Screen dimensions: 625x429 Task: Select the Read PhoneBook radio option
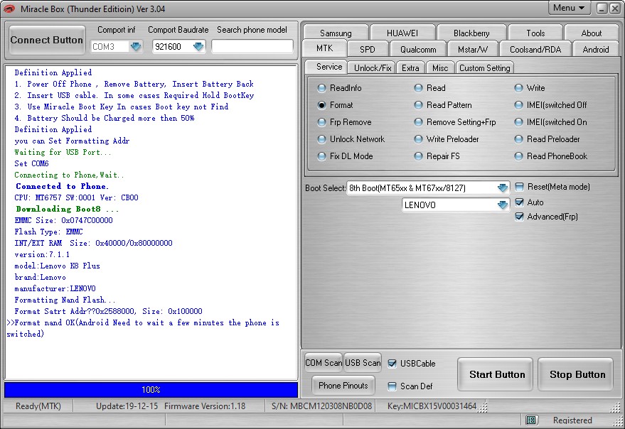(551, 156)
